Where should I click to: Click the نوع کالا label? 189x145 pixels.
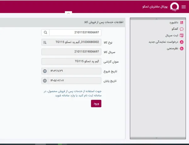tap(108, 42)
